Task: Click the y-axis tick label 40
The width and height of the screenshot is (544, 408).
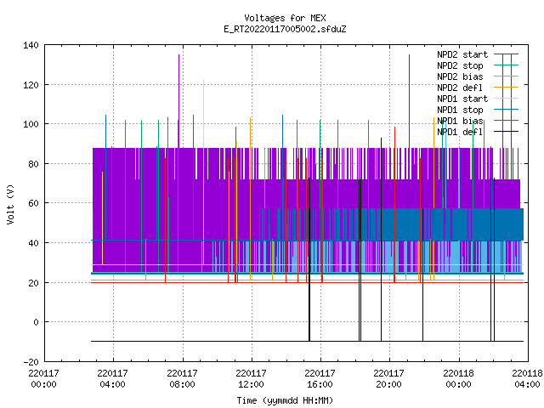Action: pos(34,243)
